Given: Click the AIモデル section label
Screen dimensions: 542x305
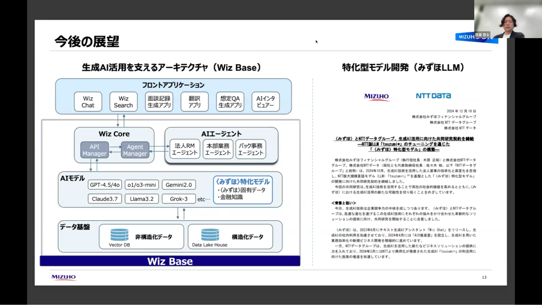Looking at the screenshot, I should pyautogui.click(x=72, y=178).
